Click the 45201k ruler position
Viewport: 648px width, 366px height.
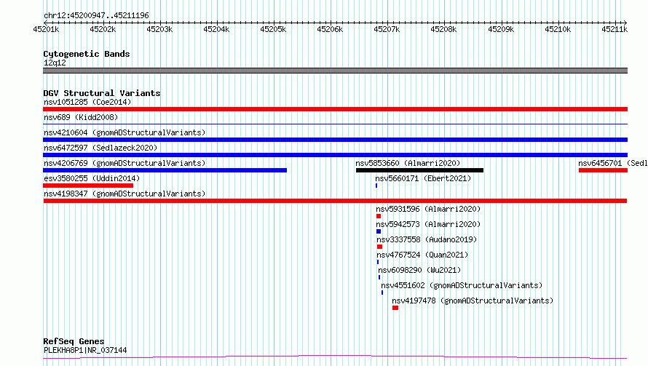pyautogui.click(x=46, y=29)
